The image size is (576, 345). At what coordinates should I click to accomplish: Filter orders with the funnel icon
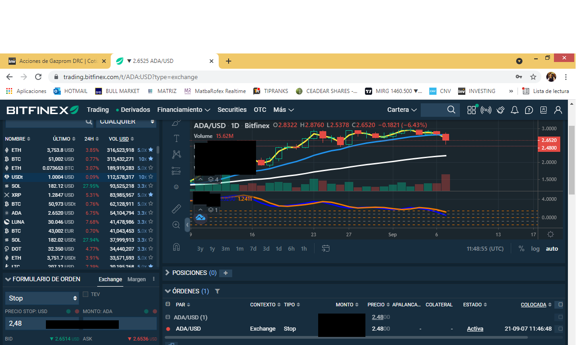tap(217, 292)
